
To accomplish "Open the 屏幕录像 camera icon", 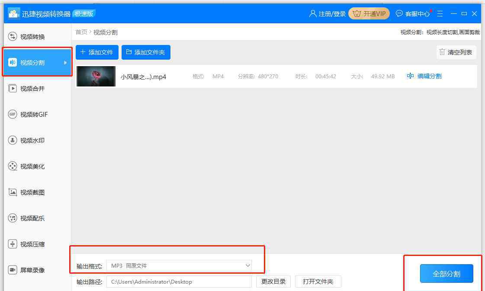I will (x=13, y=270).
